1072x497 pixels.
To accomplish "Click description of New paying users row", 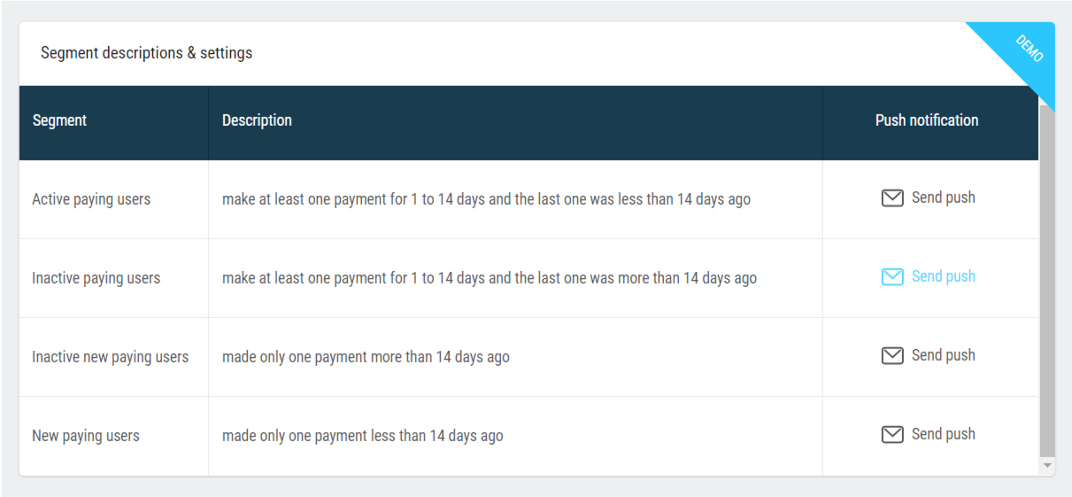I will click(363, 437).
